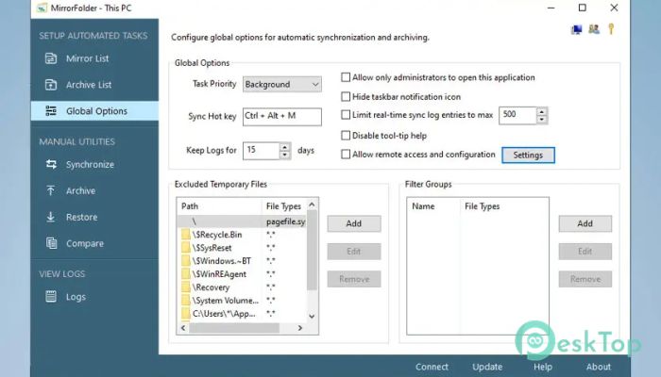Select the $SysReset folder icon

pos(185,248)
